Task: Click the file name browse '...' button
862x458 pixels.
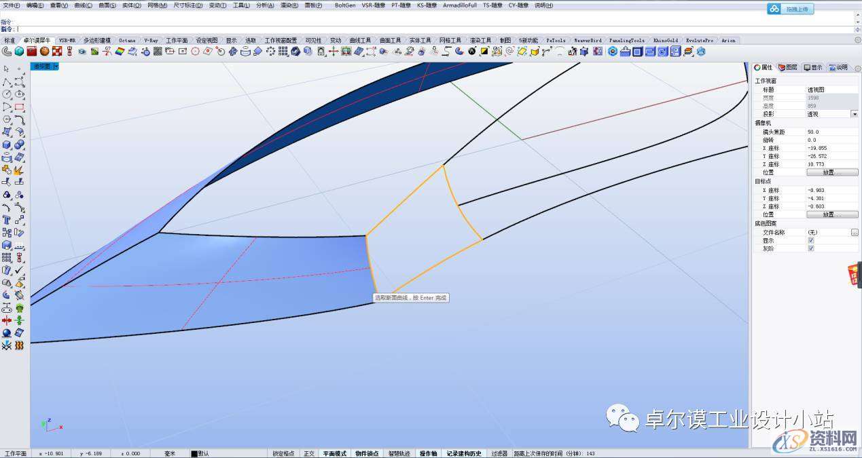Action: coord(855,232)
